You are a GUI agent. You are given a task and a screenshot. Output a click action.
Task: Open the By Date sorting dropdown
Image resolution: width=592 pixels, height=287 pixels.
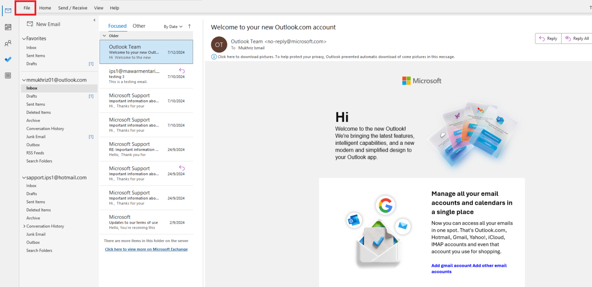click(173, 27)
